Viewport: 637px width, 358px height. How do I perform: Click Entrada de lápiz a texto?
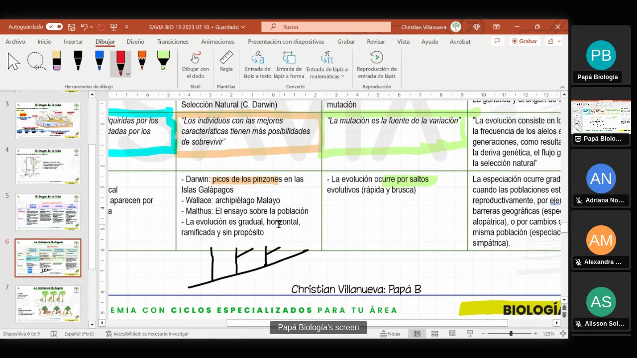coord(257,65)
